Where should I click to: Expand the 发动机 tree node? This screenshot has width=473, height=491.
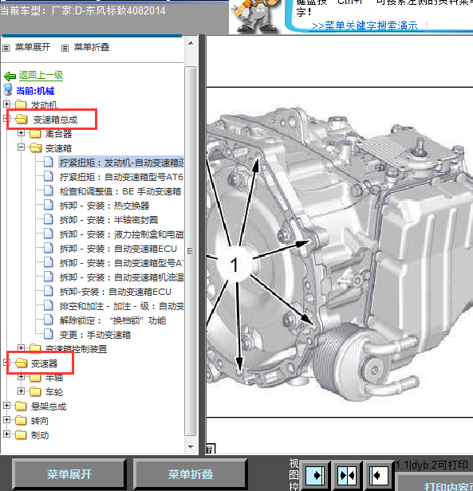pos(6,104)
